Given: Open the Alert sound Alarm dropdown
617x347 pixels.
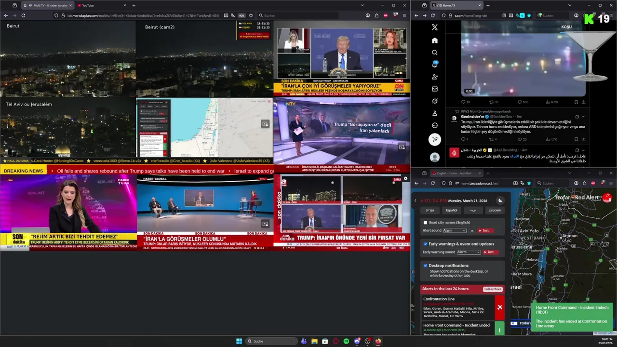Looking at the screenshot, I should [x=455, y=231].
